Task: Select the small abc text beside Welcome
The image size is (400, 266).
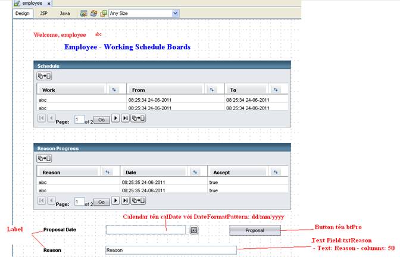Action: point(98,34)
